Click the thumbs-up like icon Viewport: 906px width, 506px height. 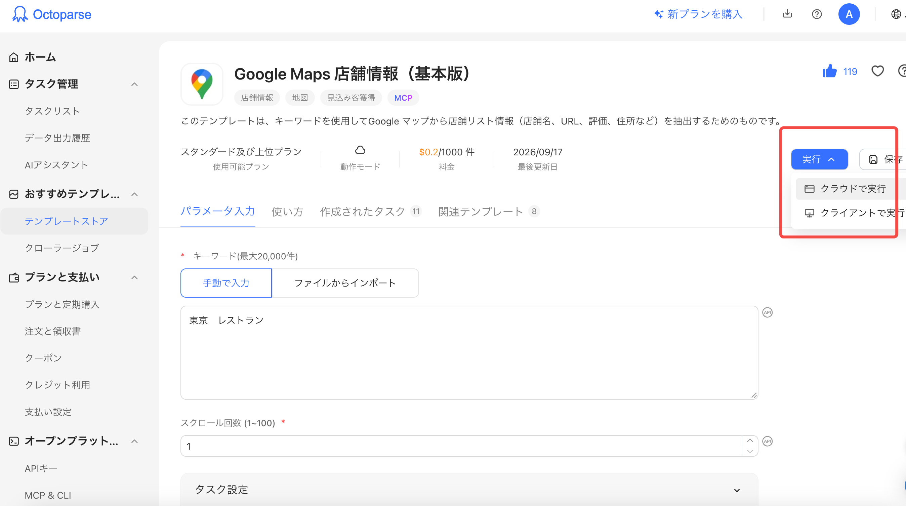tap(830, 71)
